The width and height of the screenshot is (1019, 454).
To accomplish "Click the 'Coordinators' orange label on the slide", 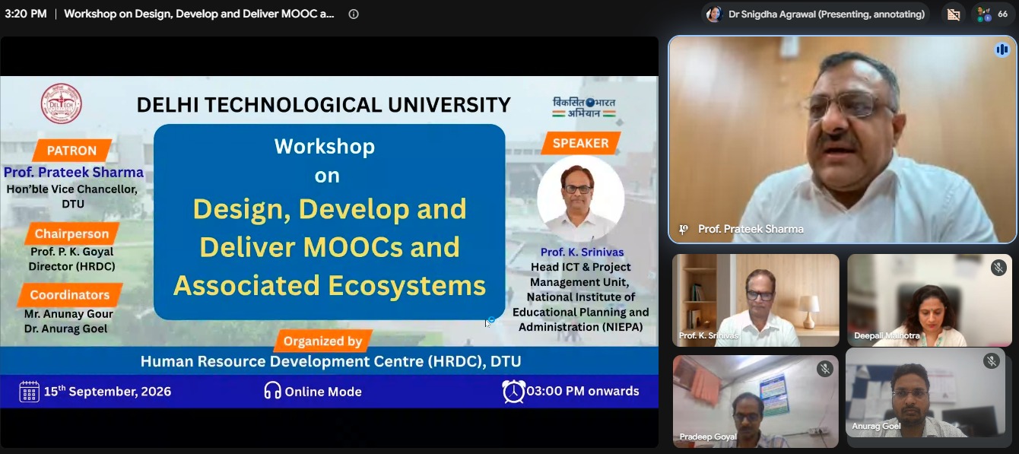I will coord(70,294).
